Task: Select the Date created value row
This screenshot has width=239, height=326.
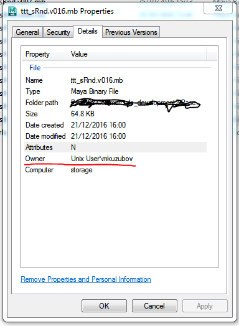Action: click(98, 125)
